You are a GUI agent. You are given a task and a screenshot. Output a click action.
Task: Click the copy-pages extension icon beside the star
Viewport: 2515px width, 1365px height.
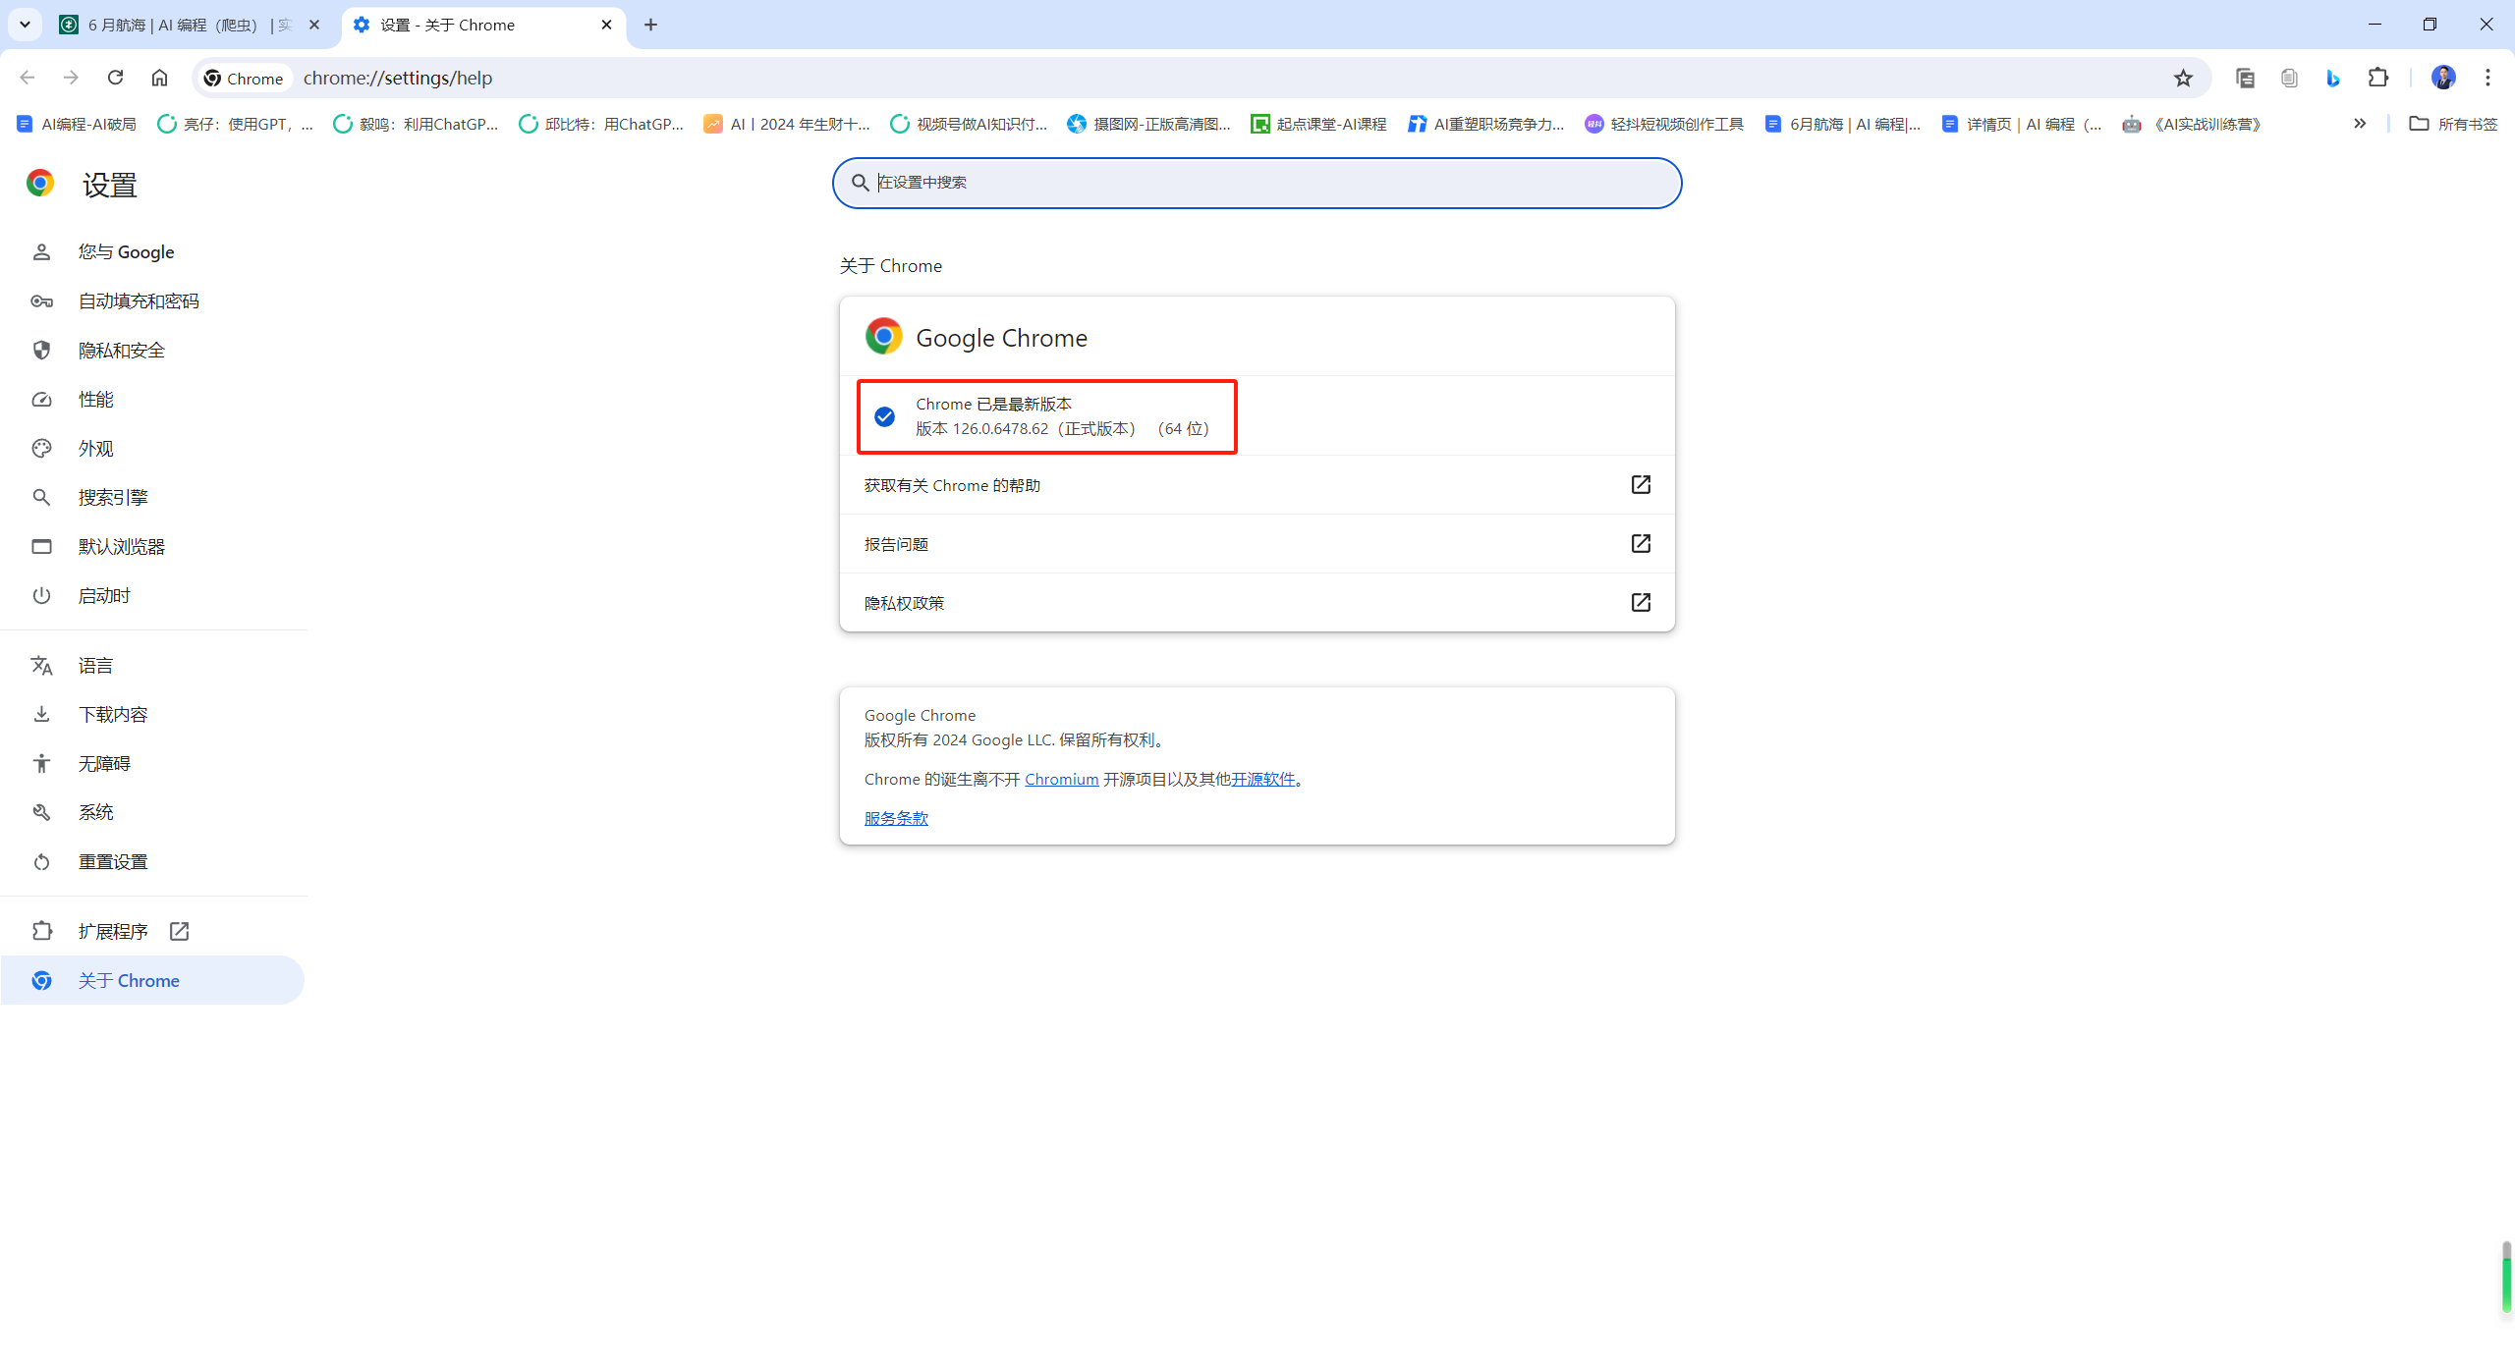coord(2245,78)
